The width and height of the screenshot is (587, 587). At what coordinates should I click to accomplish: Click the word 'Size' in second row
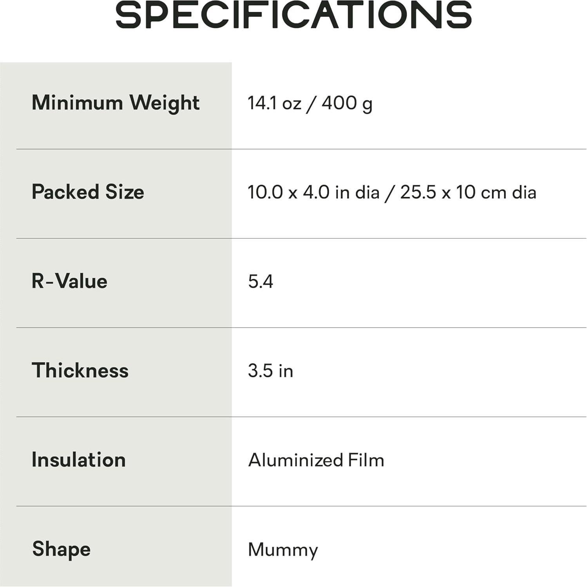(125, 192)
